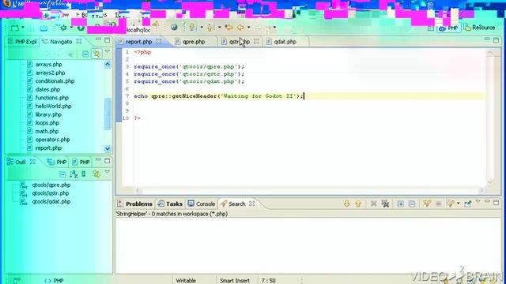The image size is (506, 284).
Task: Switch to the qpre.php editor tab
Action: 194,42
